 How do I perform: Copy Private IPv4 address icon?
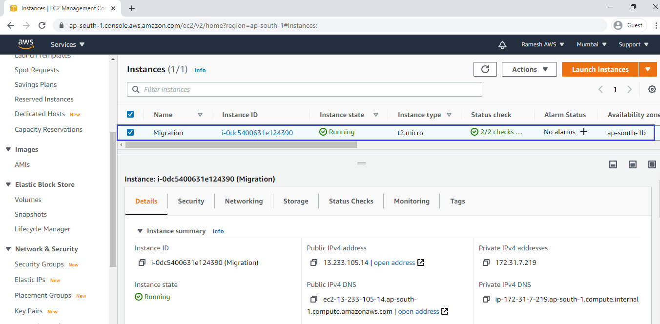pyautogui.click(x=486, y=263)
